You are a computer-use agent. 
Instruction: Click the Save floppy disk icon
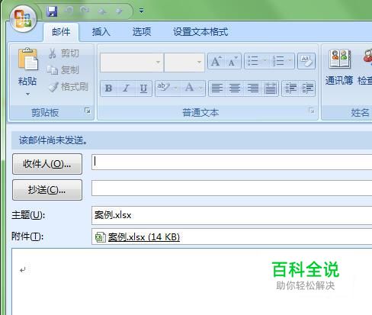52,11
